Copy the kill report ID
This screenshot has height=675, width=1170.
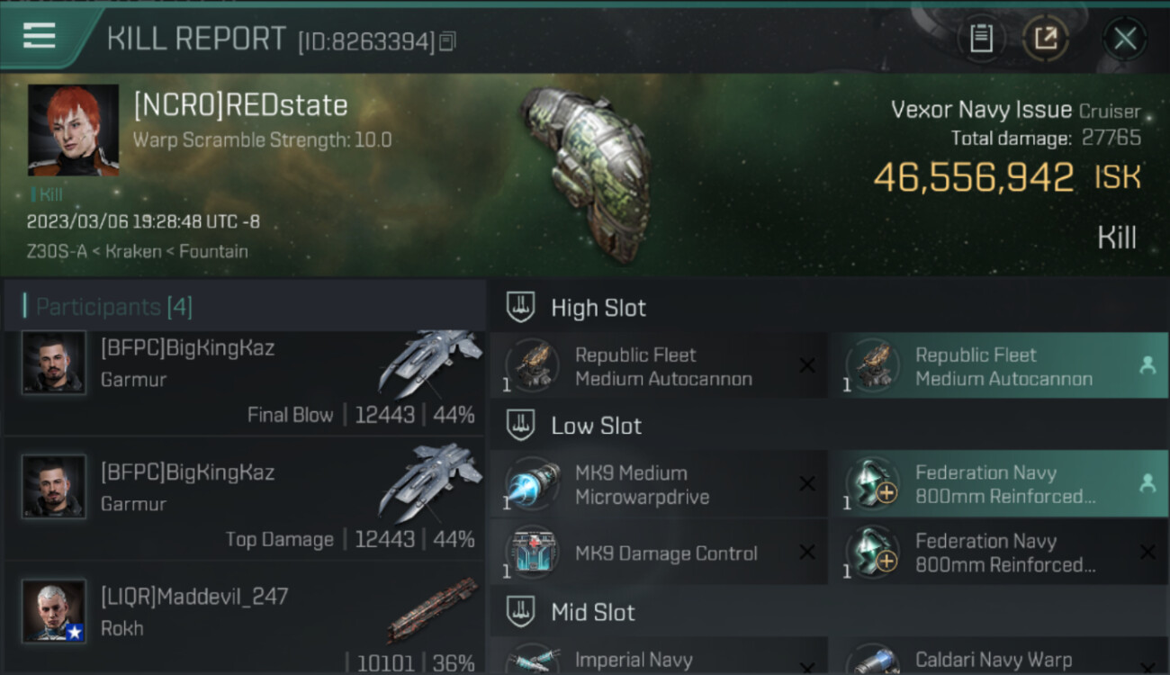pos(447,41)
